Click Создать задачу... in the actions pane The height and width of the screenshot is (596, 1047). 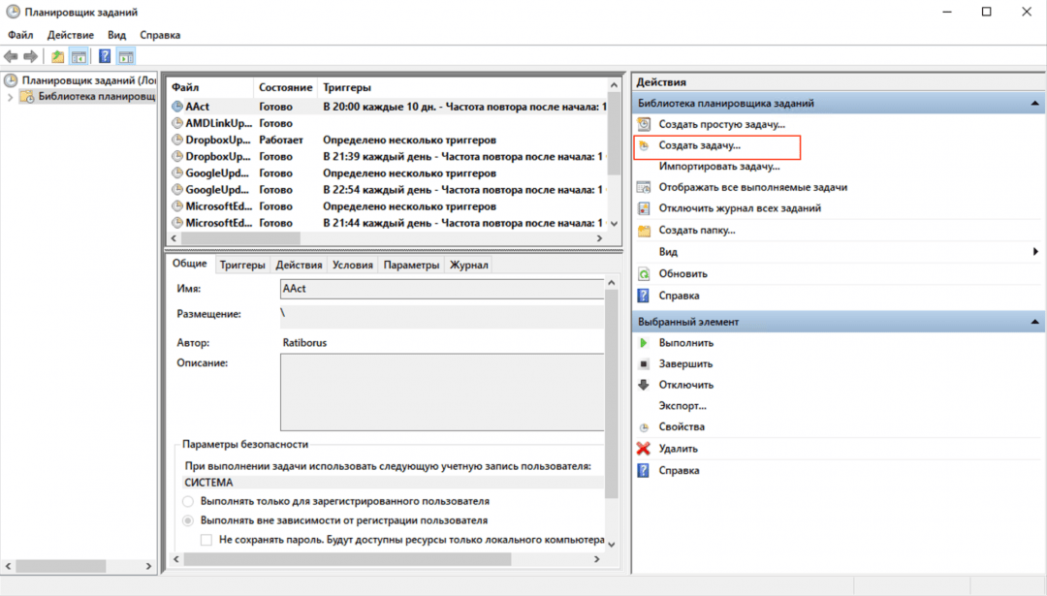coord(699,145)
